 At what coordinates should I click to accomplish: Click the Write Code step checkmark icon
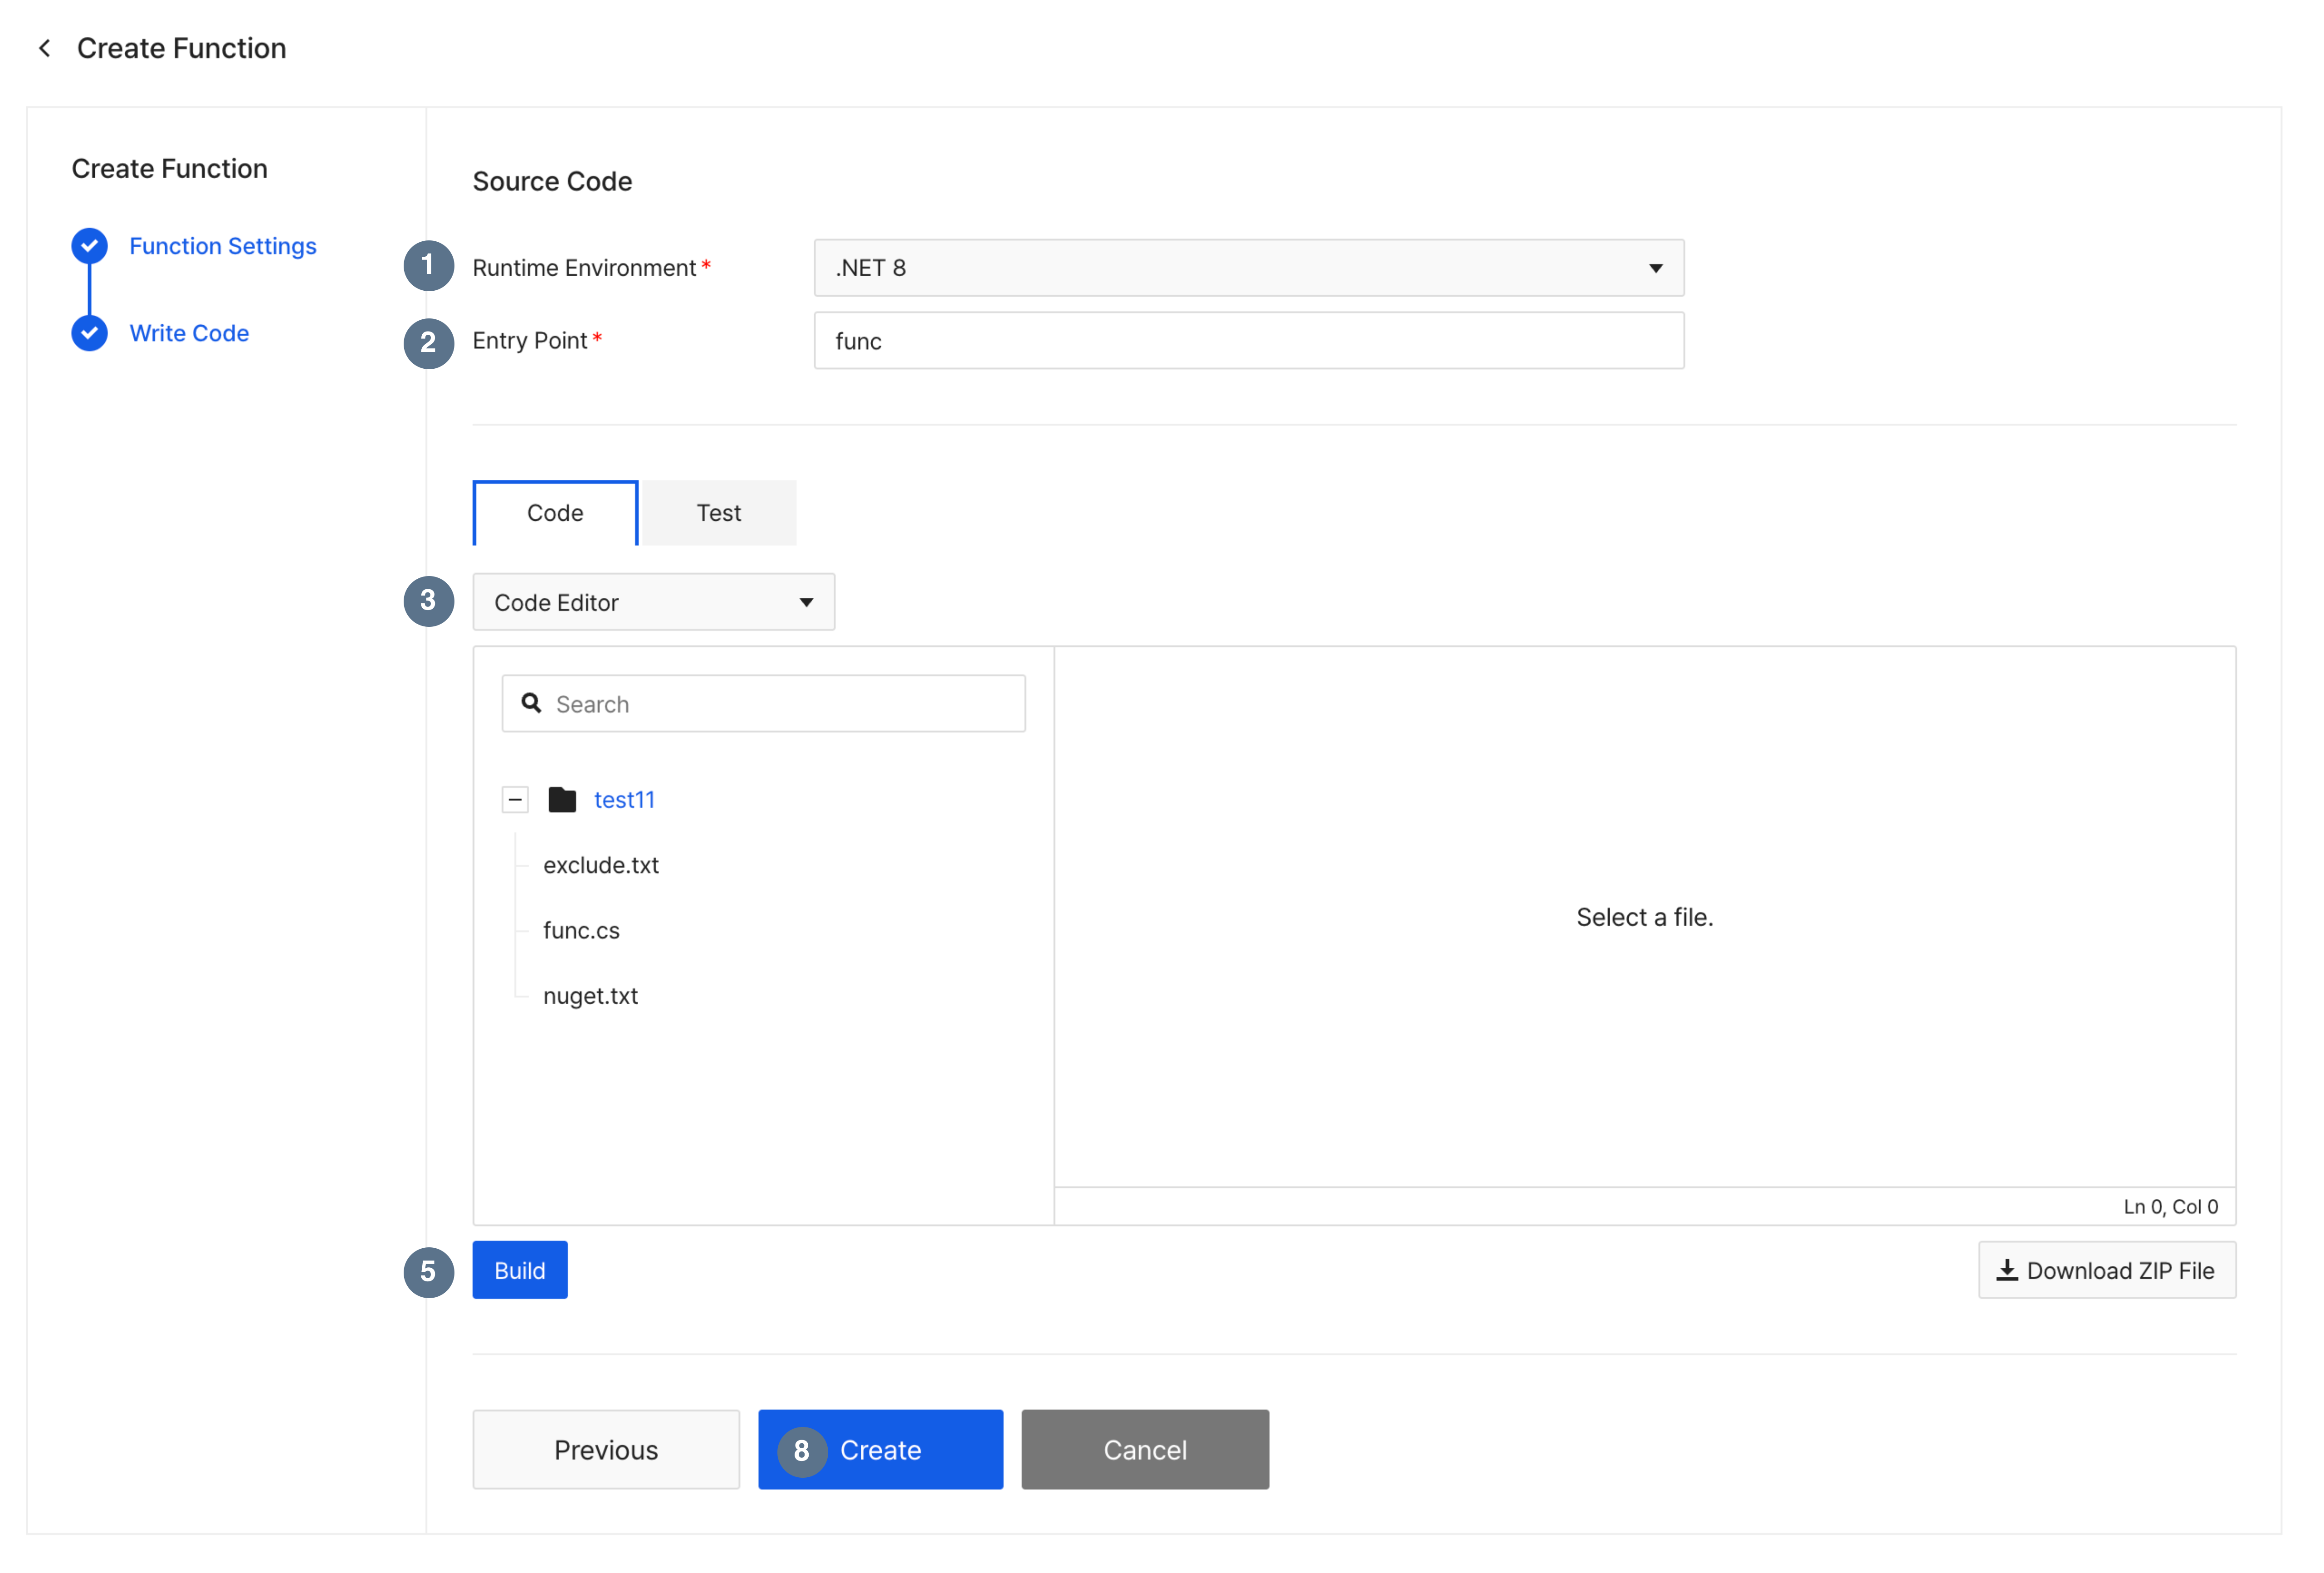[x=90, y=333]
